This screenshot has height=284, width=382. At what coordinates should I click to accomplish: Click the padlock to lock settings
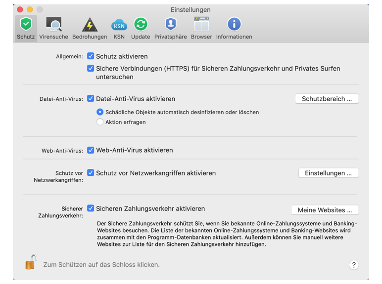point(31,262)
